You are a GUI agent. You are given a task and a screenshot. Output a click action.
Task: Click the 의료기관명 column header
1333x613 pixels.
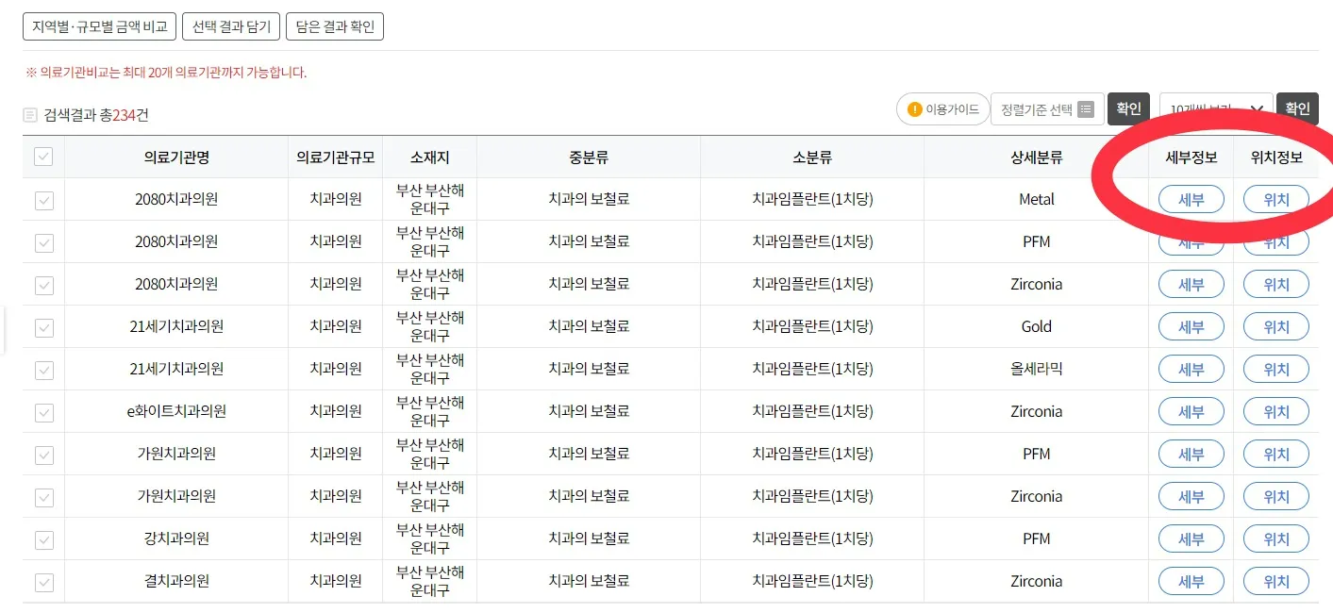(176, 157)
